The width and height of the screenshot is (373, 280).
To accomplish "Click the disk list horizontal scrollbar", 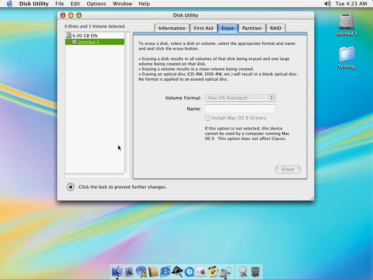I will click(95, 176).
